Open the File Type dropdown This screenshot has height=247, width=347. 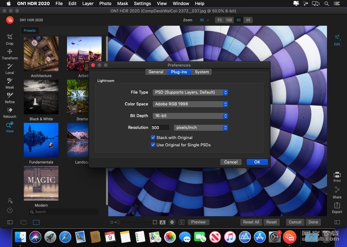click(x=190, y=92)
